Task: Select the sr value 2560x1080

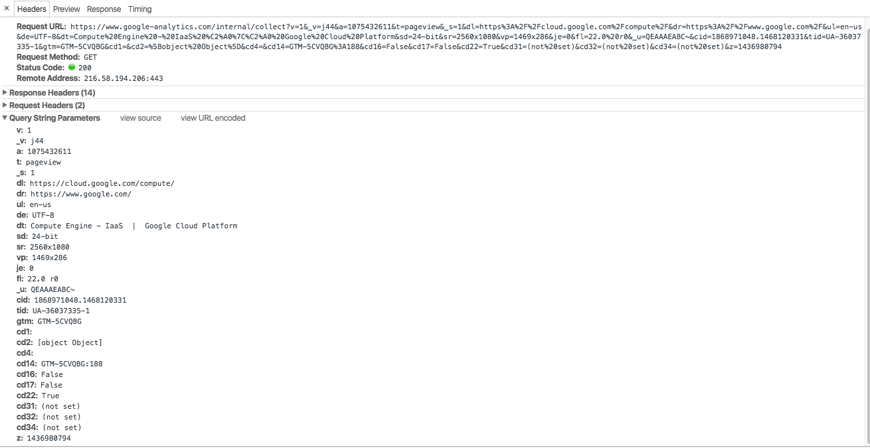Action: point(49,247)
